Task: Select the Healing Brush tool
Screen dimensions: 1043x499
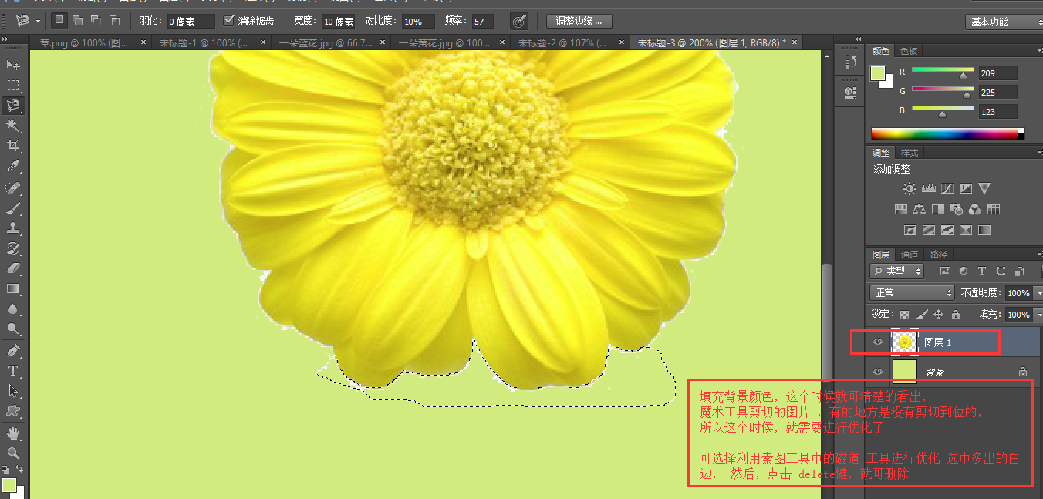Action: tap(13, 188)
